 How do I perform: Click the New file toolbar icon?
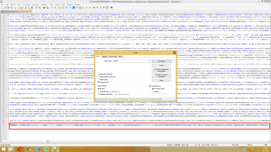tap(2, 8)
